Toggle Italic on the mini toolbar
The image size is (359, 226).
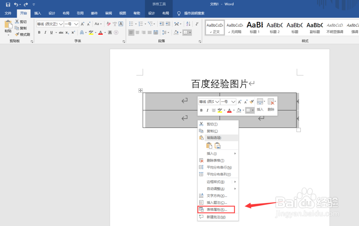[208, 110]
